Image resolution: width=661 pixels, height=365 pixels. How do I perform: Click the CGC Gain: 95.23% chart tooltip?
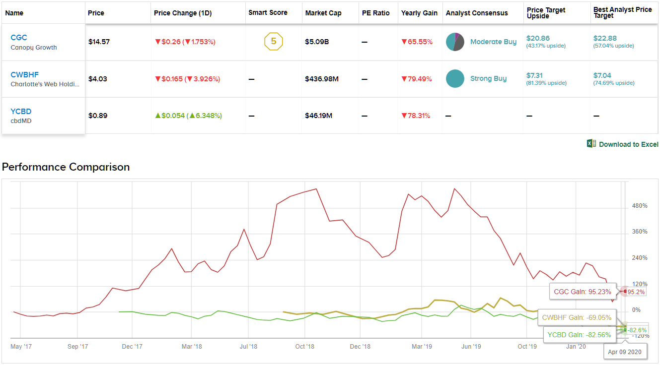click(x=583, y=292)
